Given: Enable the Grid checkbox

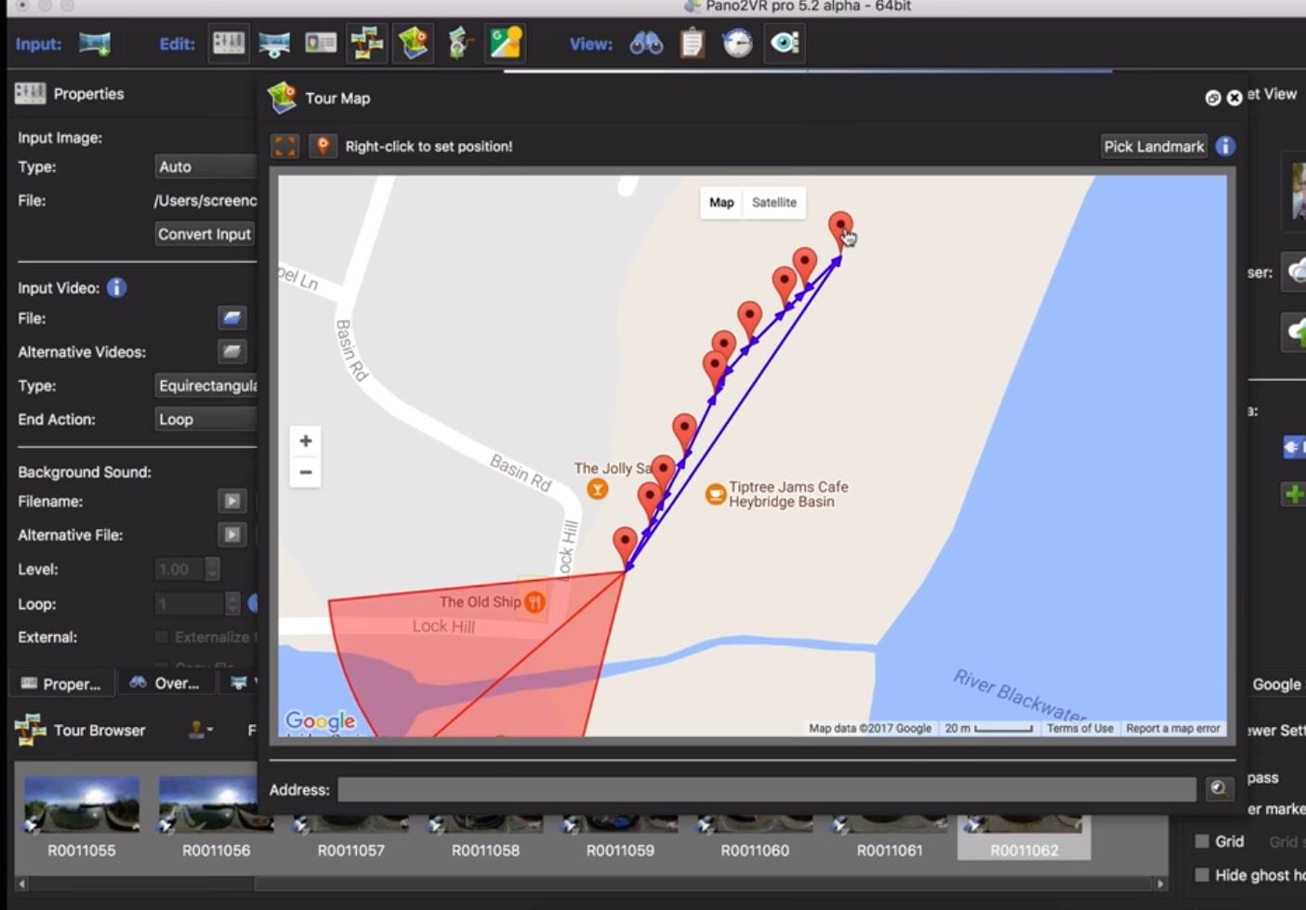Looking at the screenshot, I should click(1202, 841).
